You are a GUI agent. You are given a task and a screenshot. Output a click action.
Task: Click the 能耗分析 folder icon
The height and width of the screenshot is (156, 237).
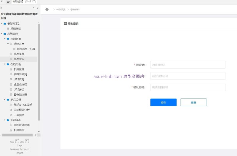pyautogui.click(x=8, y=100)
